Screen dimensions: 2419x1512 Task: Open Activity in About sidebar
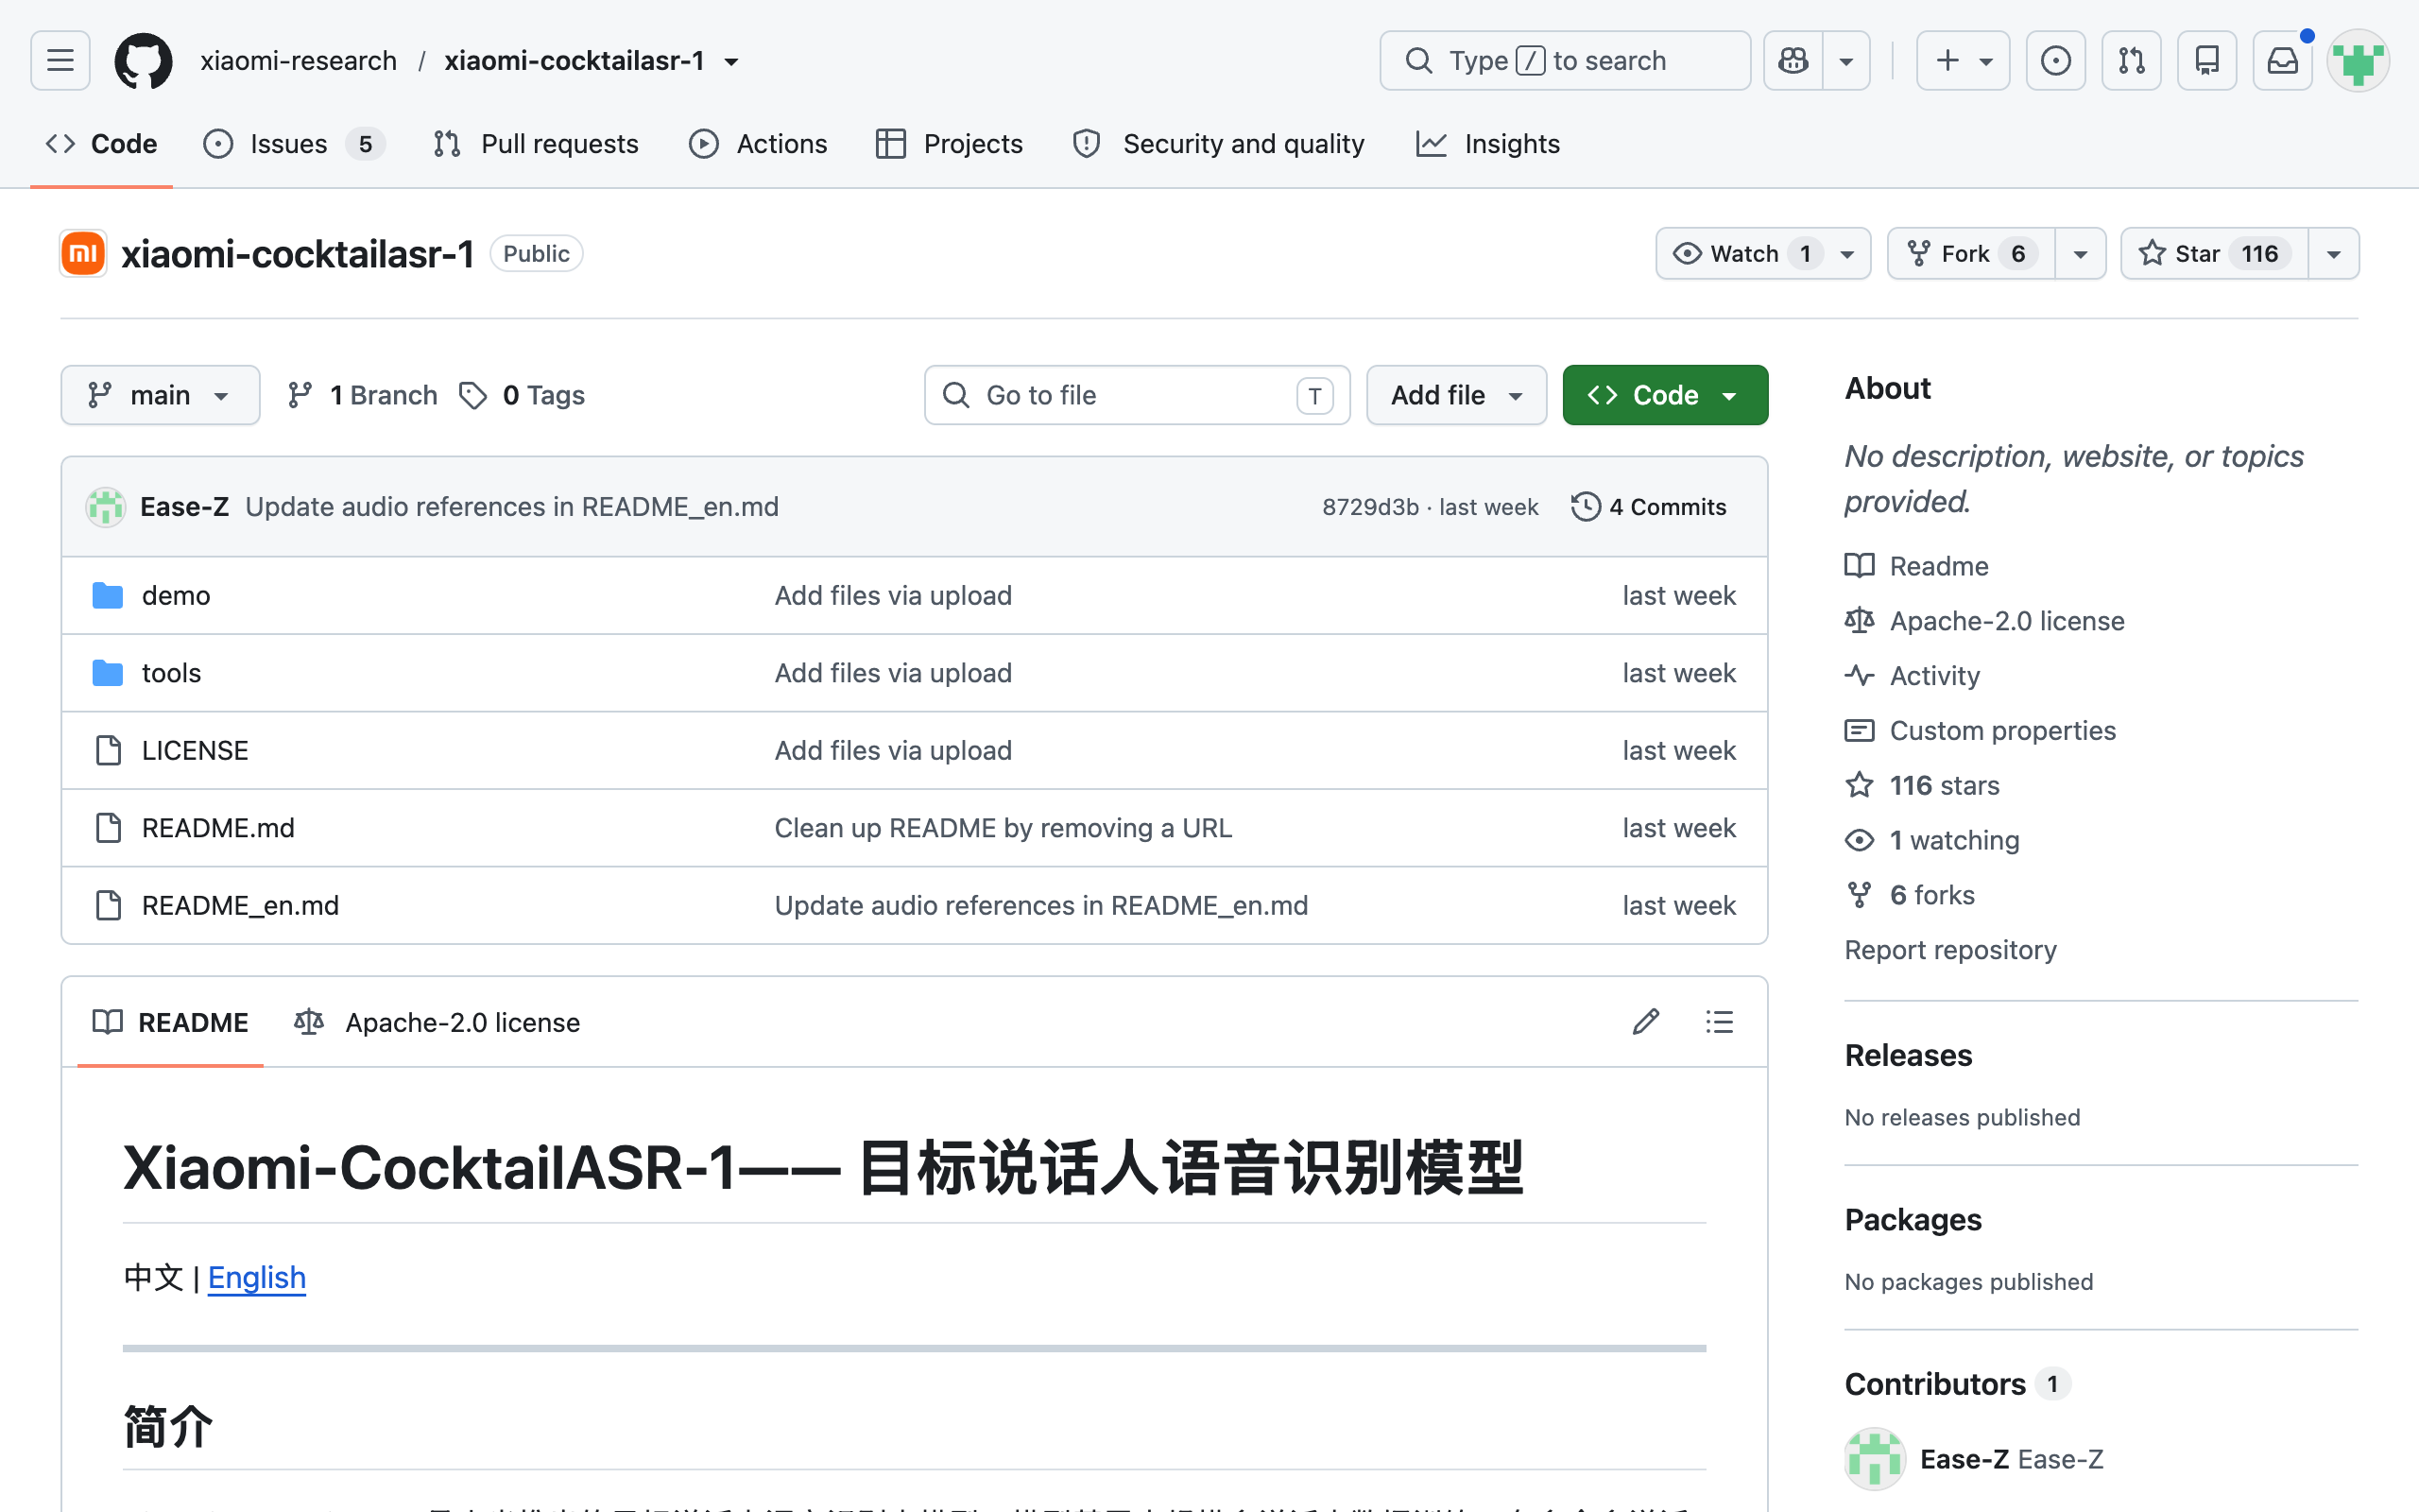pos(1913,676)
